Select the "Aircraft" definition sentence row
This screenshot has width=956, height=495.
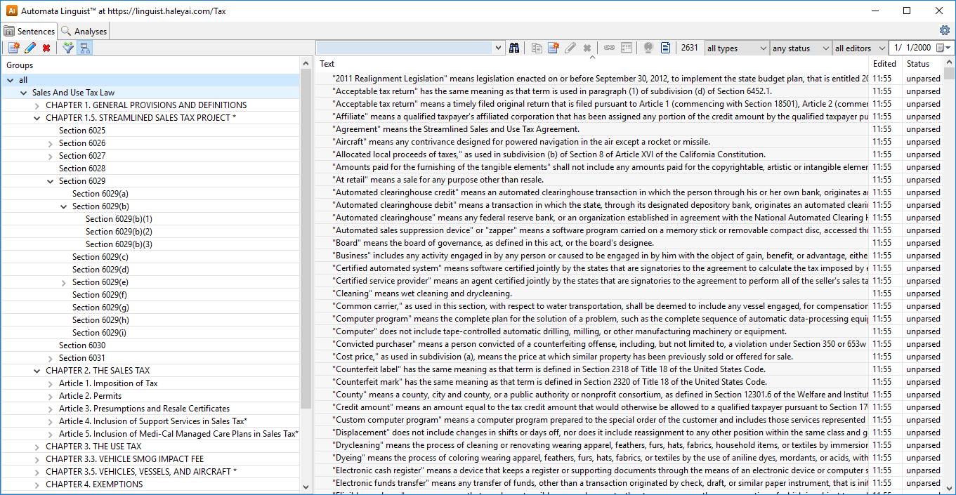click(591, 142)
